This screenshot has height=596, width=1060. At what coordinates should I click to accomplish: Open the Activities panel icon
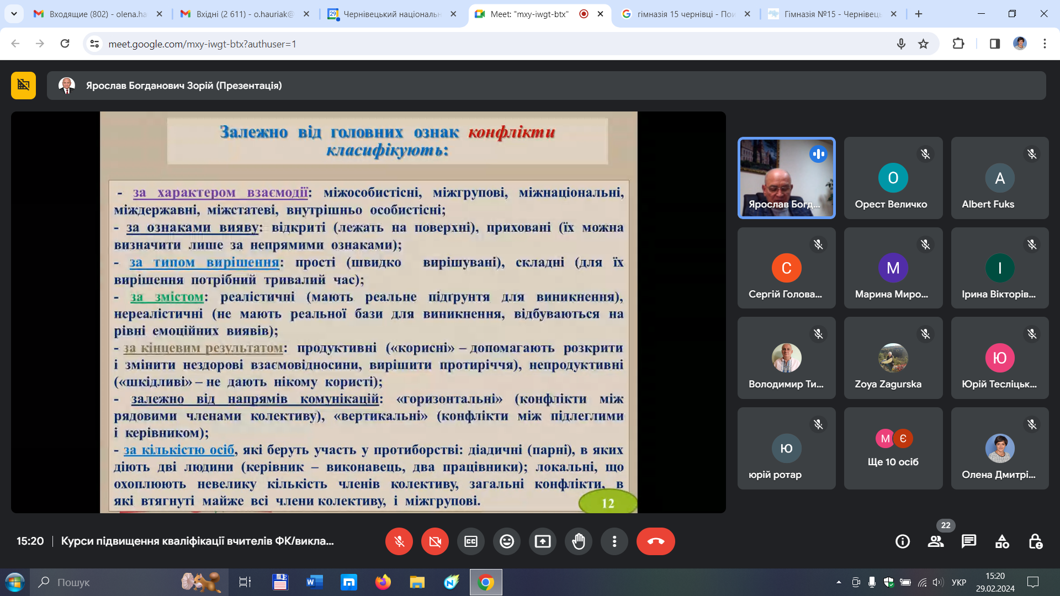pyautogui.click(x=1002, y=541)
